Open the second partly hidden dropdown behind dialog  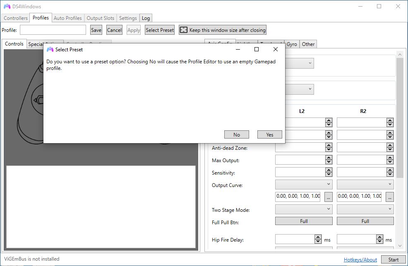300,89
